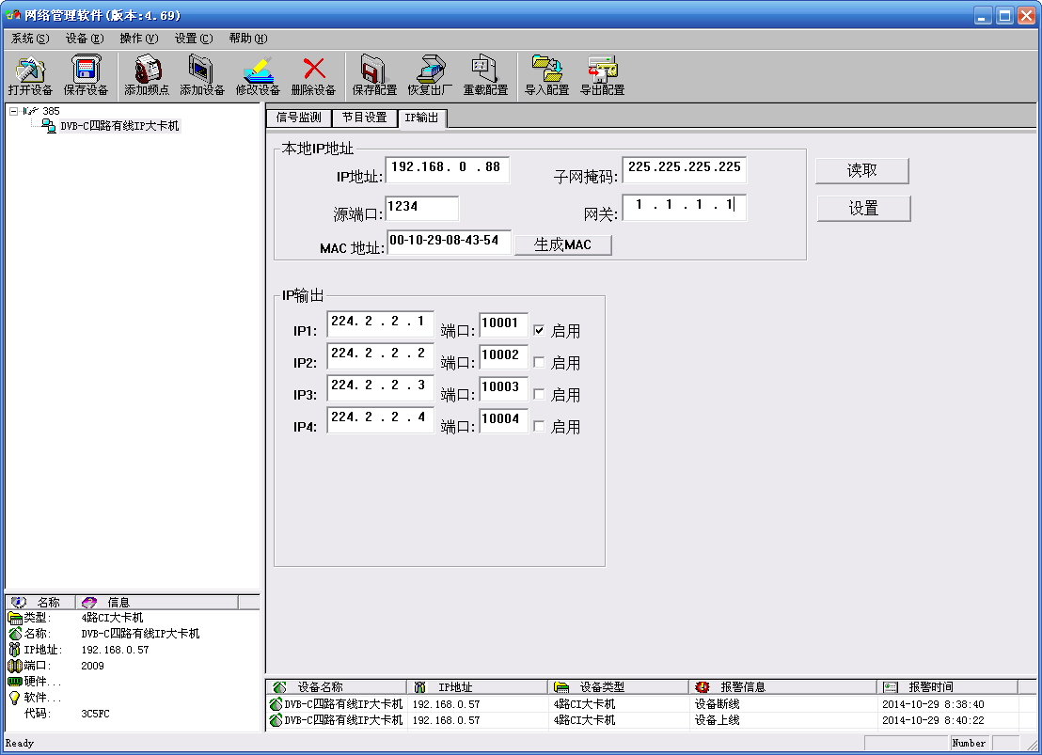Select the DVB-C四路有线IP大卡机 tree item

pyautogui.click(x=119, y=126)
